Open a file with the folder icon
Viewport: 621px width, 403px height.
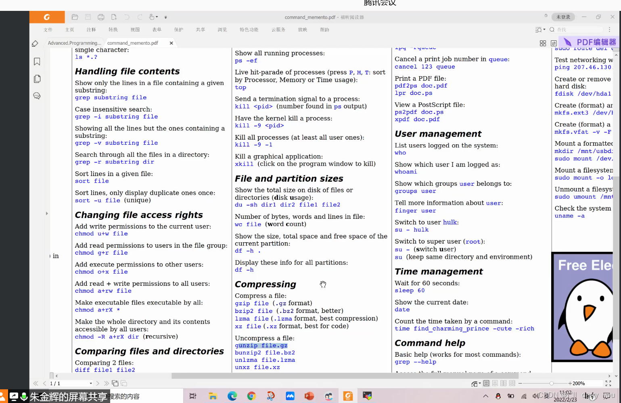[75, 17]
